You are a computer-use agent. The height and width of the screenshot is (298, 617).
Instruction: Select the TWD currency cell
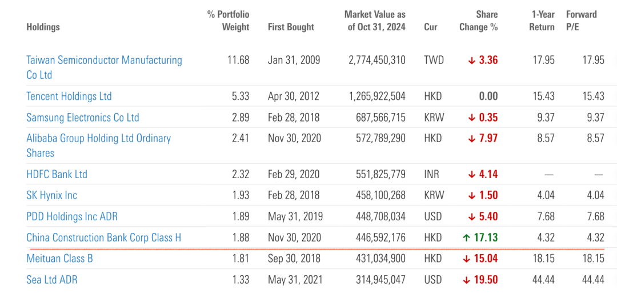pos(434,60)
